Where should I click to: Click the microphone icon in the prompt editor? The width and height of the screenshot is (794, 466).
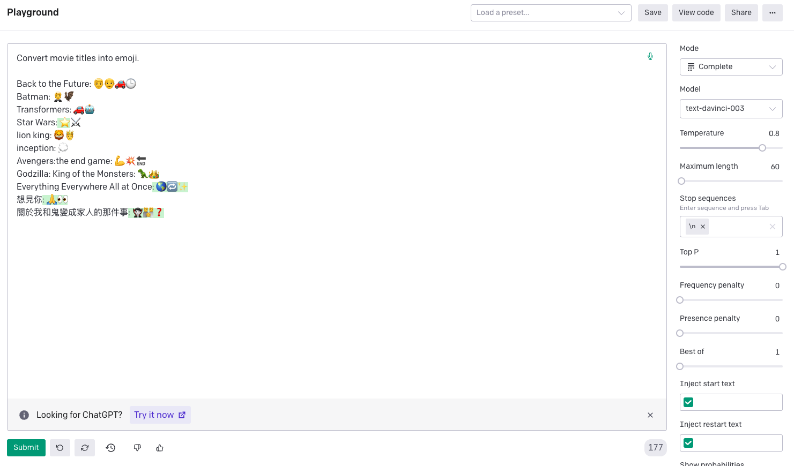pyautogui.click(x=650, y=56)
